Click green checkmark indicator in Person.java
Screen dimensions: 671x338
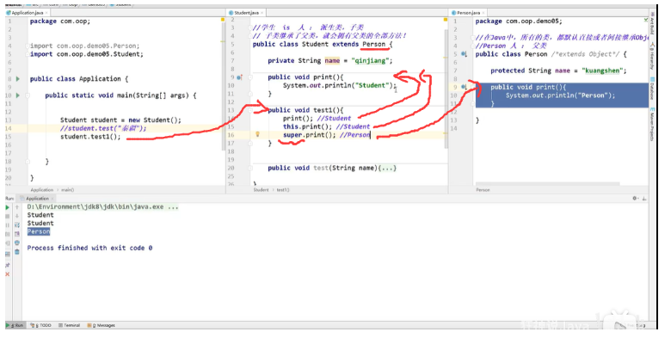pyautogui.click(x=646, y=20)
